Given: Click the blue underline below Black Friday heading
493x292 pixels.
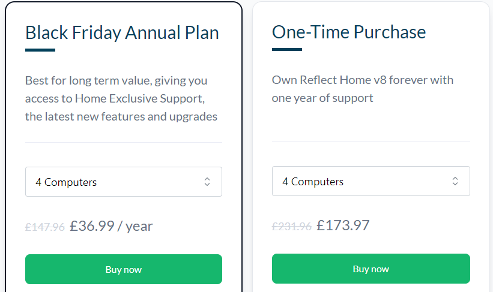Looking at the screenshot, I should tap(40, 50).
